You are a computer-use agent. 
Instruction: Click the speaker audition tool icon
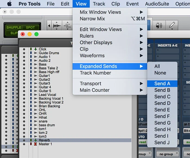click(x=159, y=26)
